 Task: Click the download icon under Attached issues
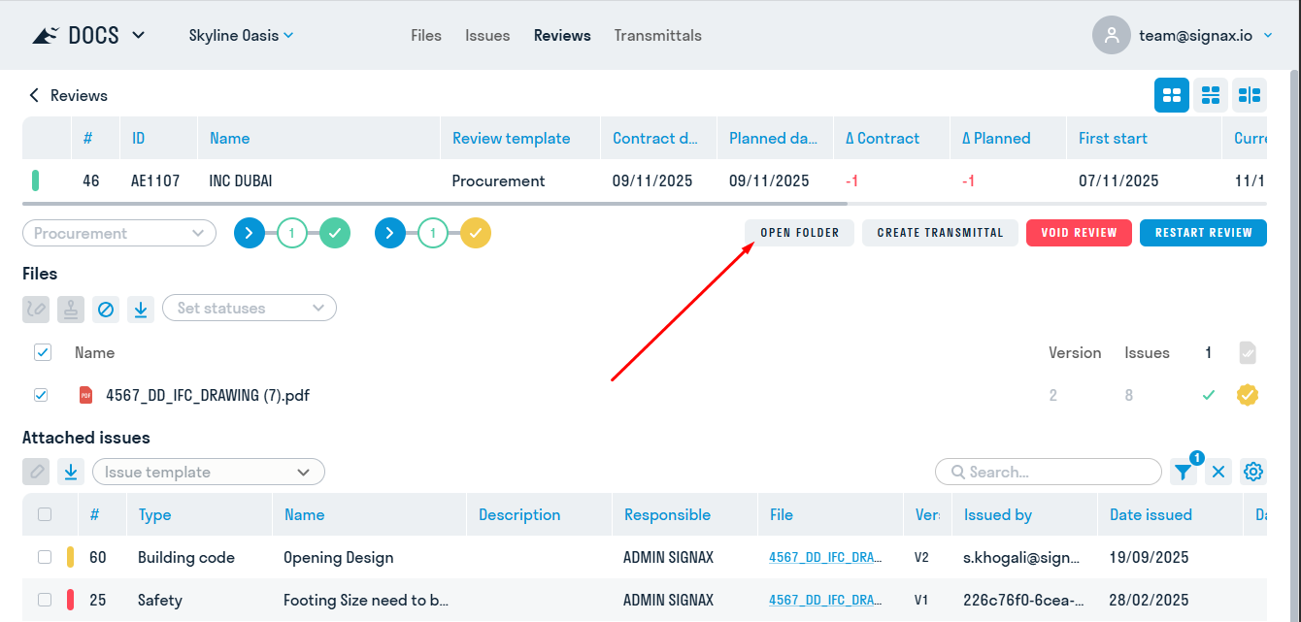click(x=71, y=472)
